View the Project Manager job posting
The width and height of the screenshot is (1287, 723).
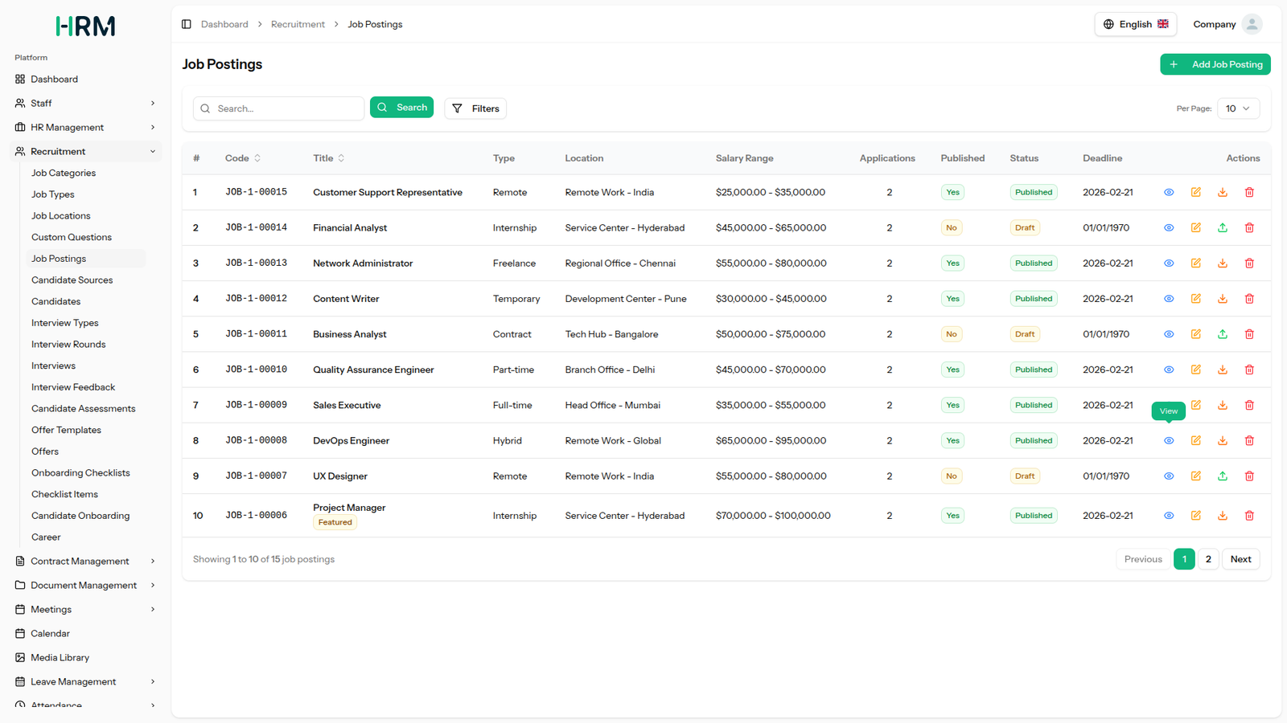tap(1169, 516)
